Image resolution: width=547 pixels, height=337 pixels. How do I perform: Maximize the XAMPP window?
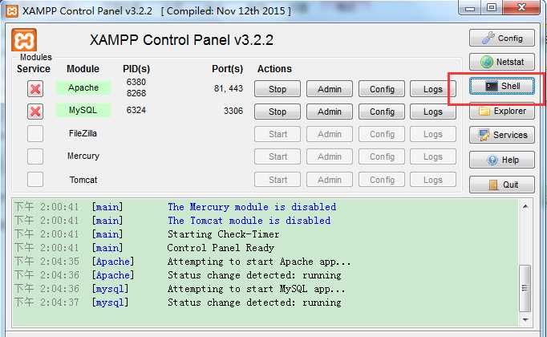tap(492, 8)
